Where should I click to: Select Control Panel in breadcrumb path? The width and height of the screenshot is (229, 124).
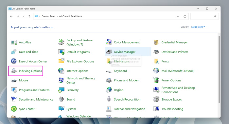point(48,16)
